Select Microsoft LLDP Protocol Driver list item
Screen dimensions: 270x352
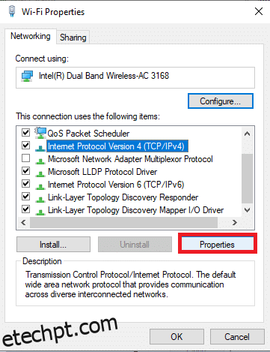coord(102,172)
